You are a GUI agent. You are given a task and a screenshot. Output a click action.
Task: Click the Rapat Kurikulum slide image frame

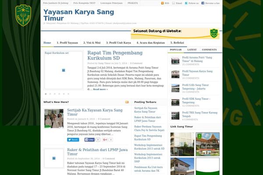[x=64, y=70]
